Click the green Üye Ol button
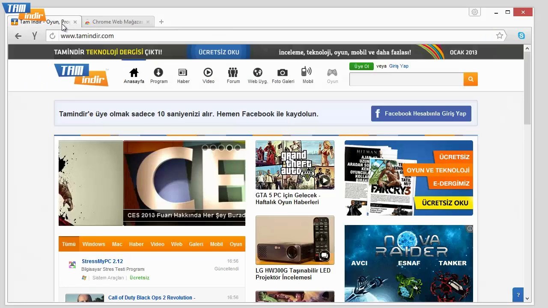This screenshot has width=548, height=308. pyautogui.click(x=361, y=66)
